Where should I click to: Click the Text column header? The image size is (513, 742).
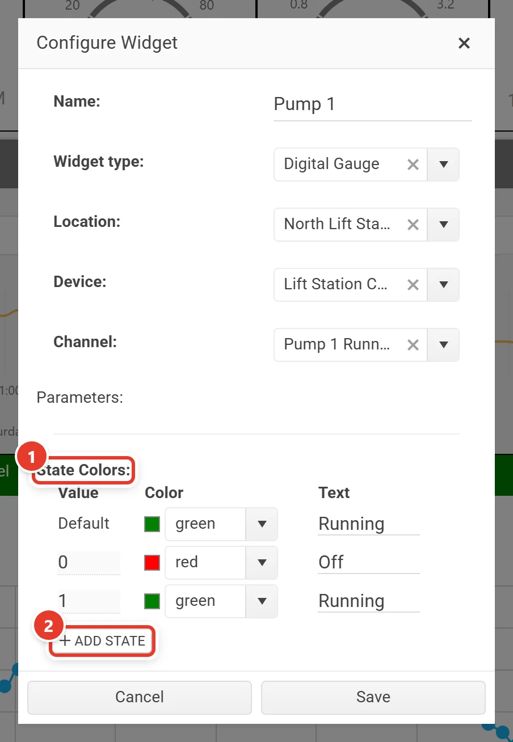[334, 492]
